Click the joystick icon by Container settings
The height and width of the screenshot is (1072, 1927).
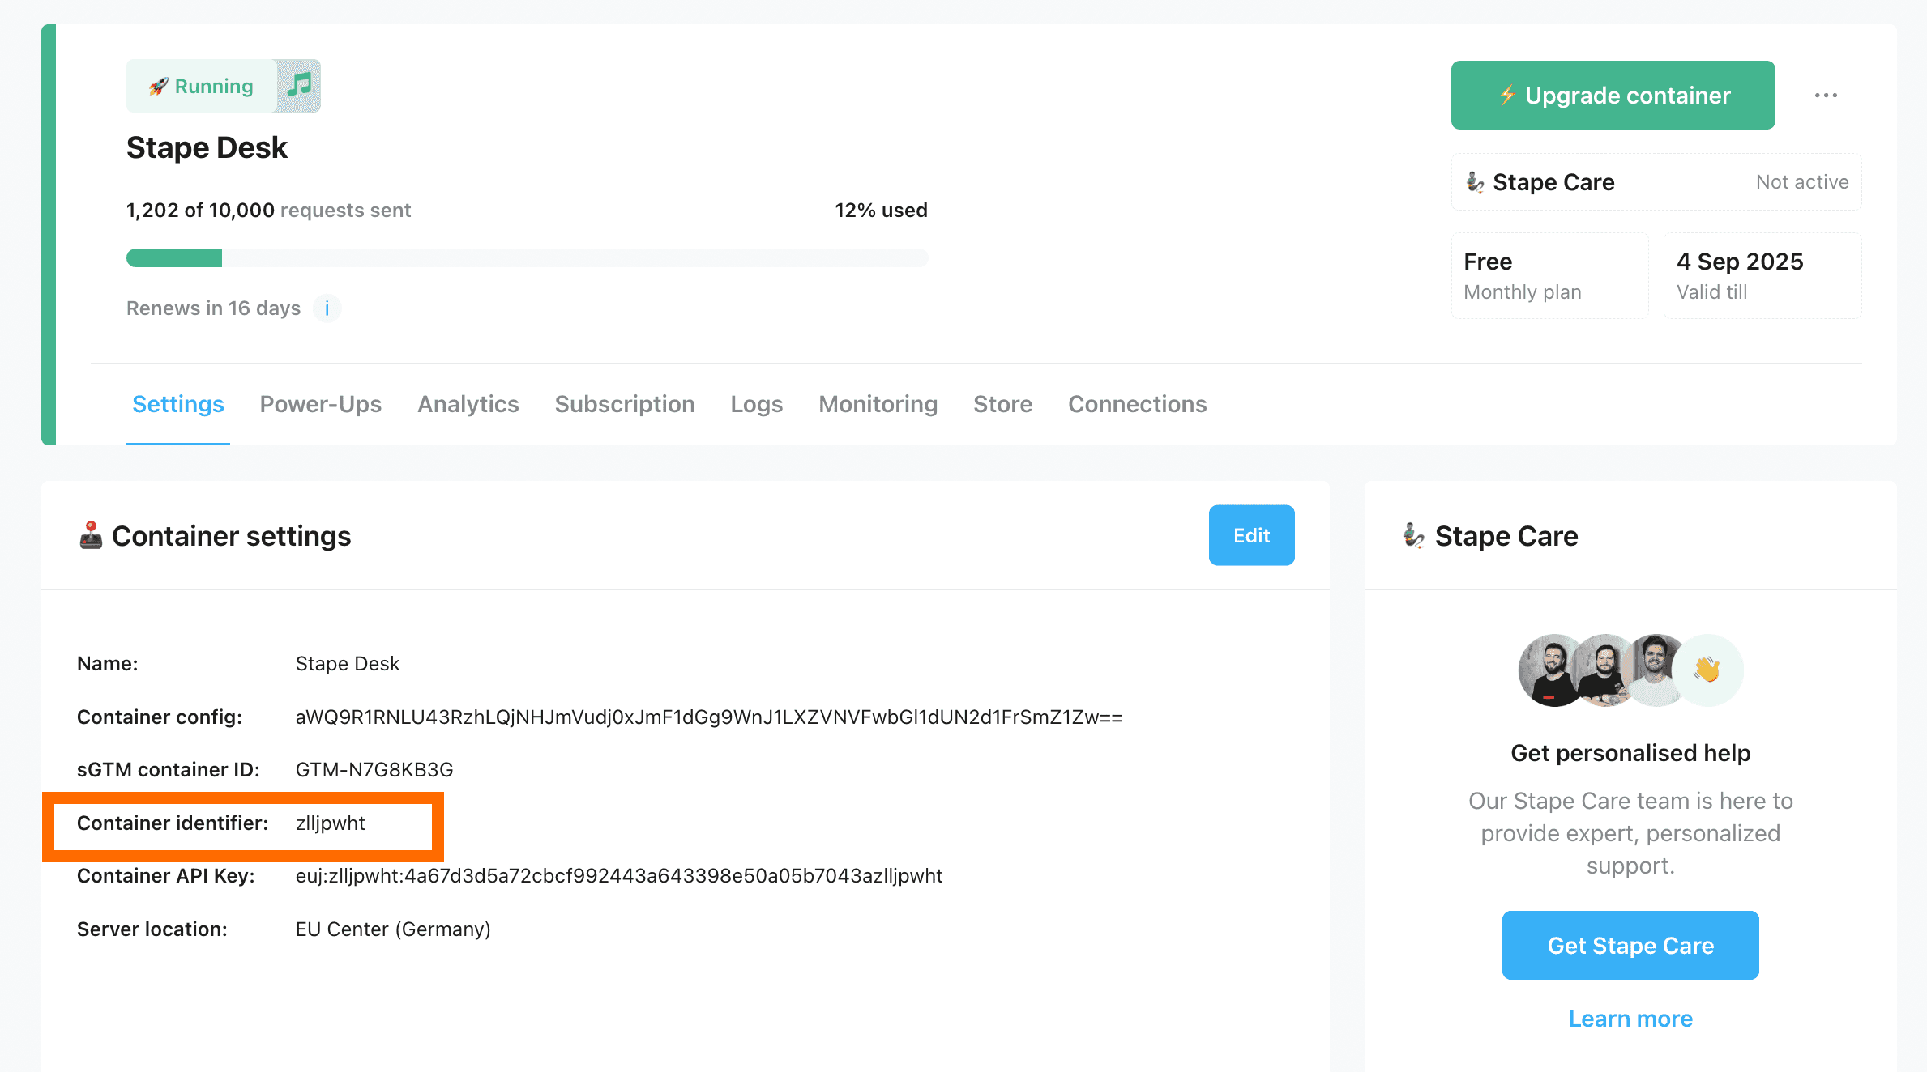91,535
